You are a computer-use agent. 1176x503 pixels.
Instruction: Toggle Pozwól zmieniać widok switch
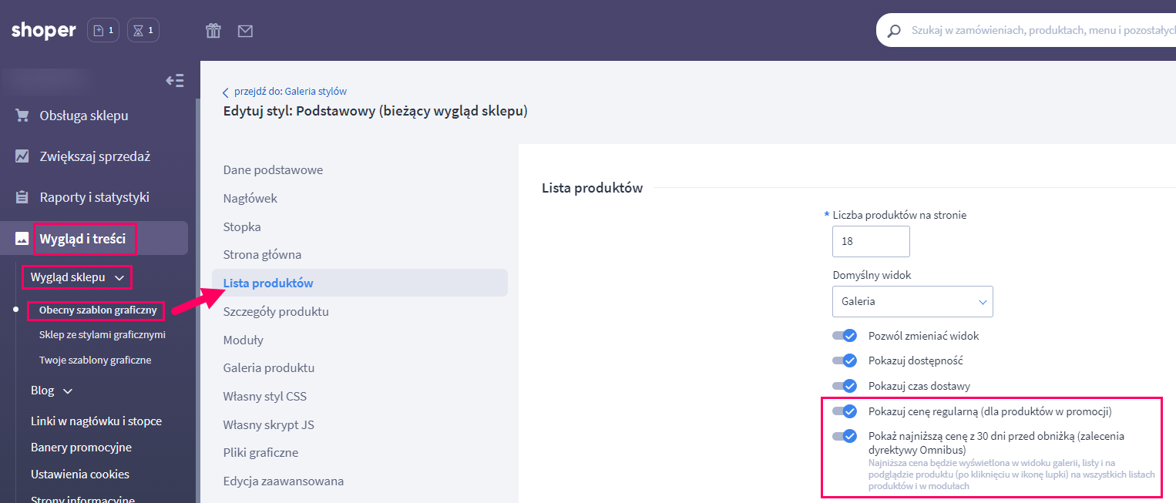(845, 336)
